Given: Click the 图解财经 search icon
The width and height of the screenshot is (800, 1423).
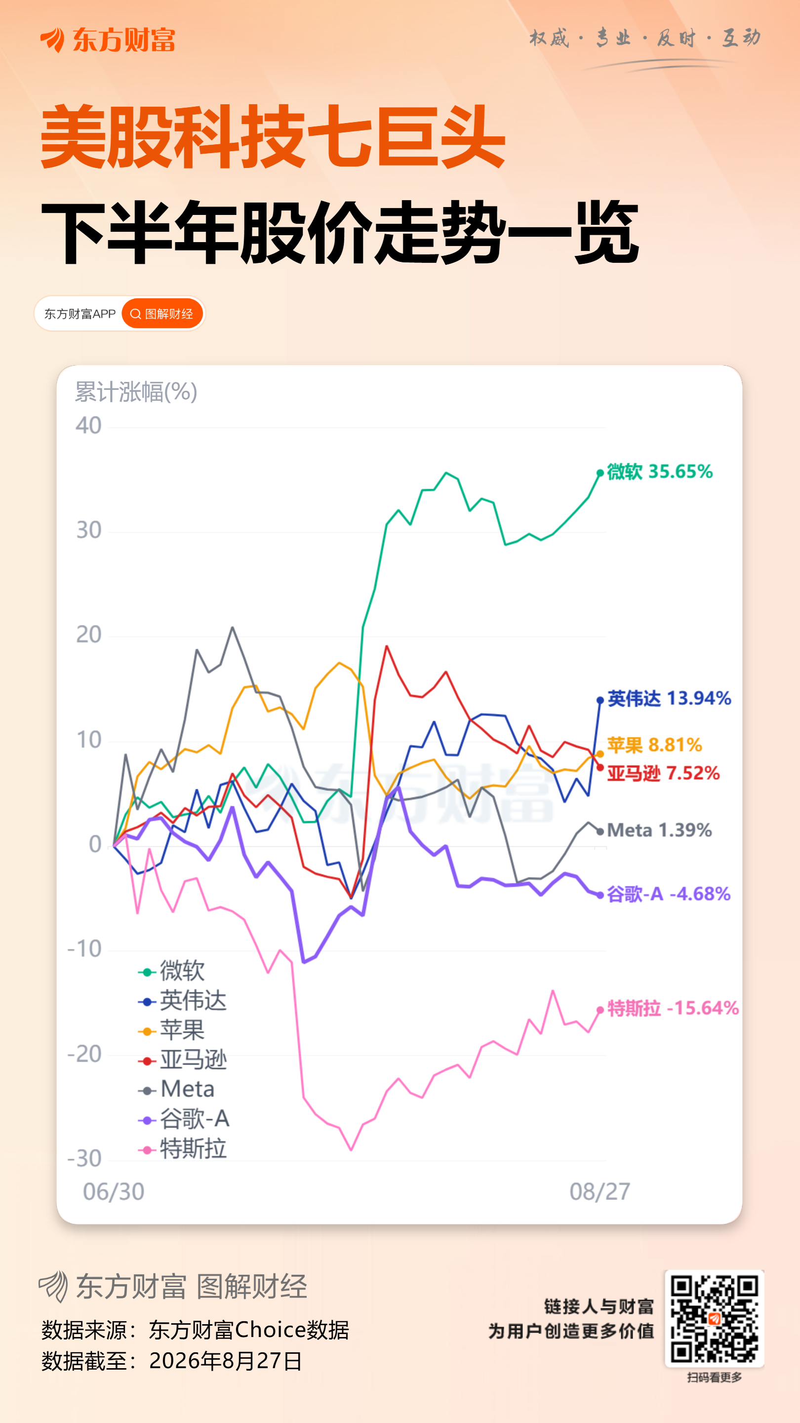Looking at the screenshot, I should tap(135, 314).
